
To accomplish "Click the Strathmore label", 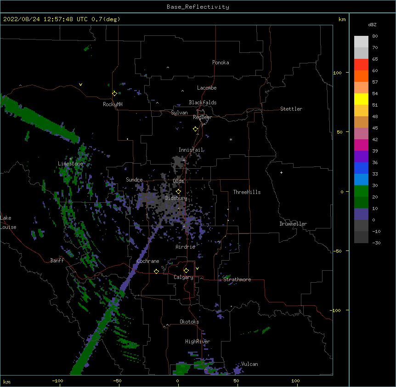I will tap(237, 279).
